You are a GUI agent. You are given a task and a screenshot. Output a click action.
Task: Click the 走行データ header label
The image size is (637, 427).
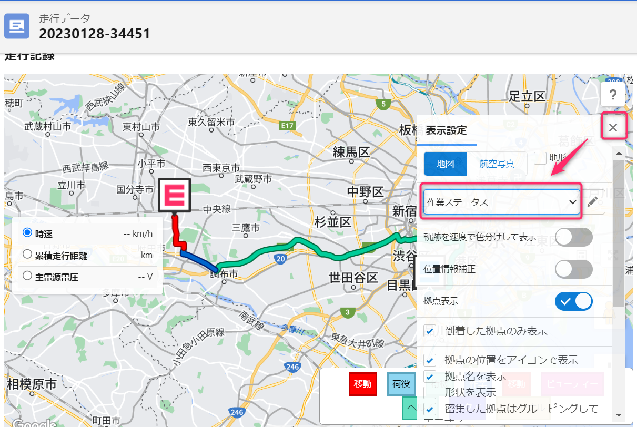[x=64, y=18]
